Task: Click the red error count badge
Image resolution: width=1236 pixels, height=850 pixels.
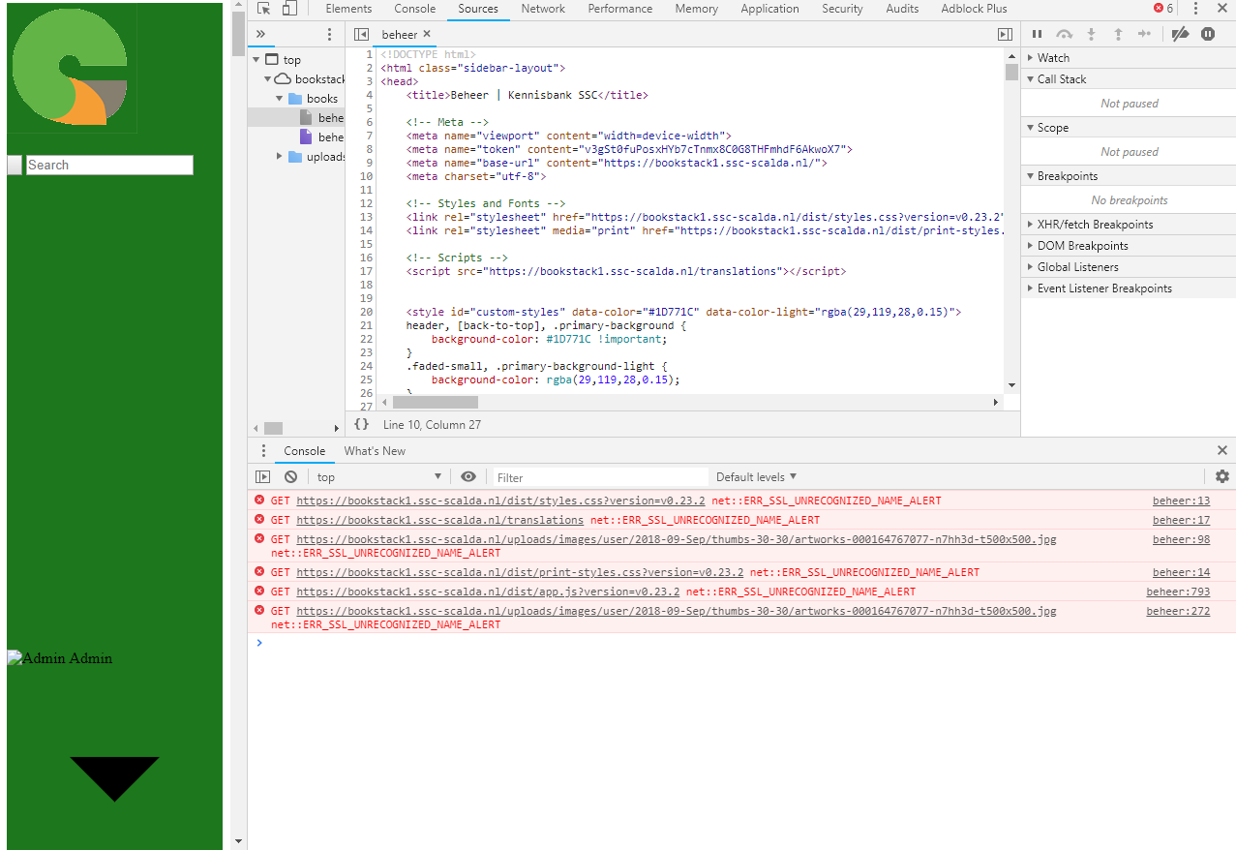Action: (1163, 9)
